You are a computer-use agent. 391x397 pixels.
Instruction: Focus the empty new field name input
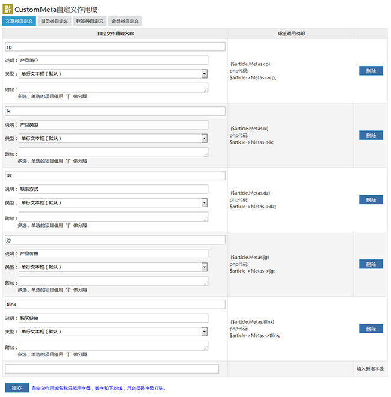click(x=112, y=369)
